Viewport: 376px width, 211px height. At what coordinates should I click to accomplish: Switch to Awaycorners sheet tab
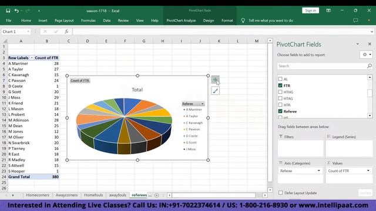(66, 195)
